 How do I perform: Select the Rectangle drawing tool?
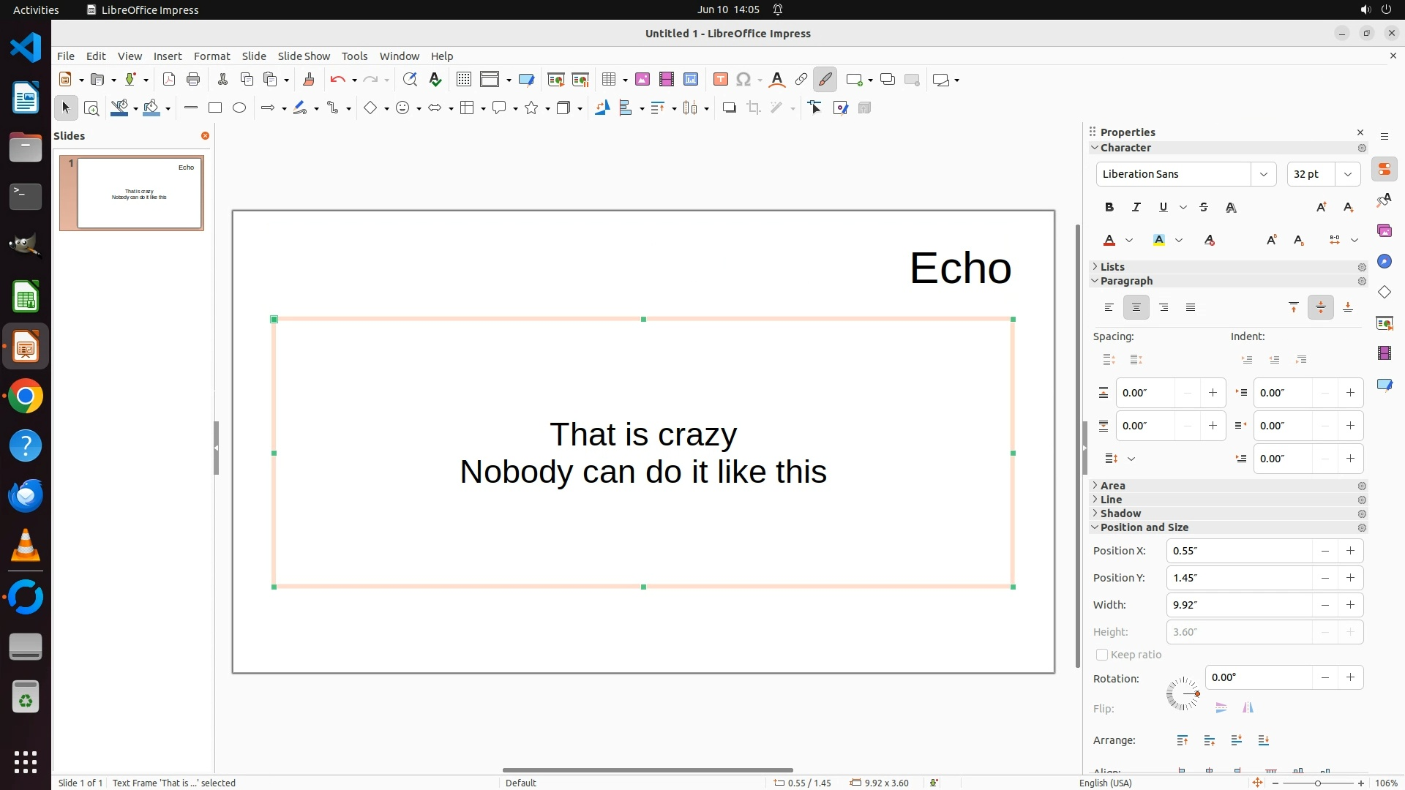215,108
